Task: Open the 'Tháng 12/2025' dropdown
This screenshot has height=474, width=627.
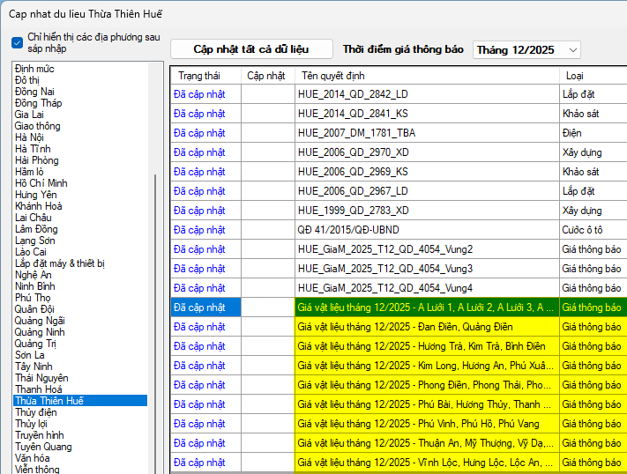Action: [526, 50]
